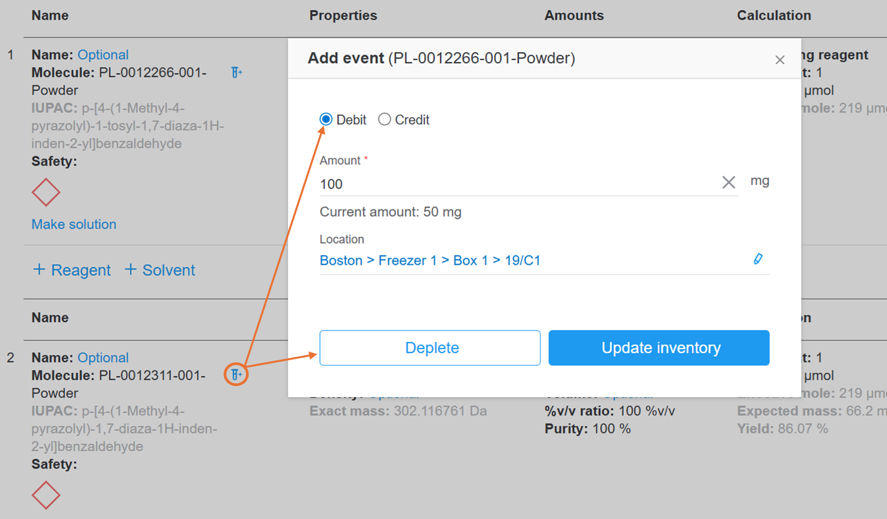Edit the location using the pencil icon
The image size is (887, 519).
pyautogui.click(x=757, y=259)
